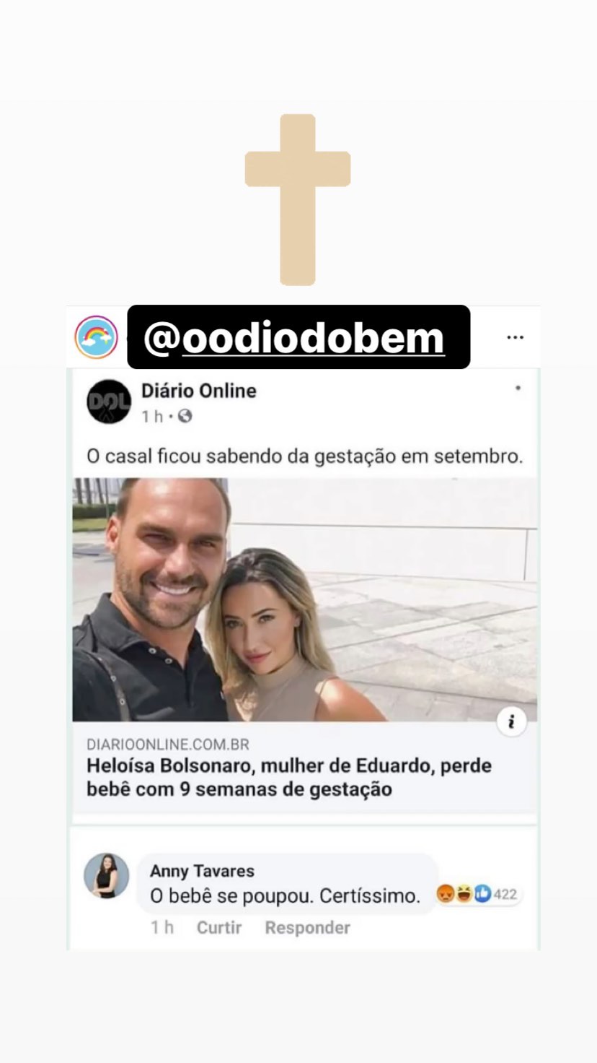Open the @oodiodobem mention tag
Screen dimensions: 597x1063
pos(298,337)
